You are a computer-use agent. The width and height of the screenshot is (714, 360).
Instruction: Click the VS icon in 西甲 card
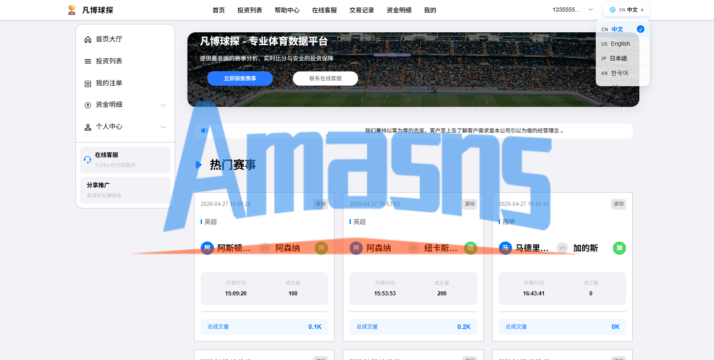[562, 248]
